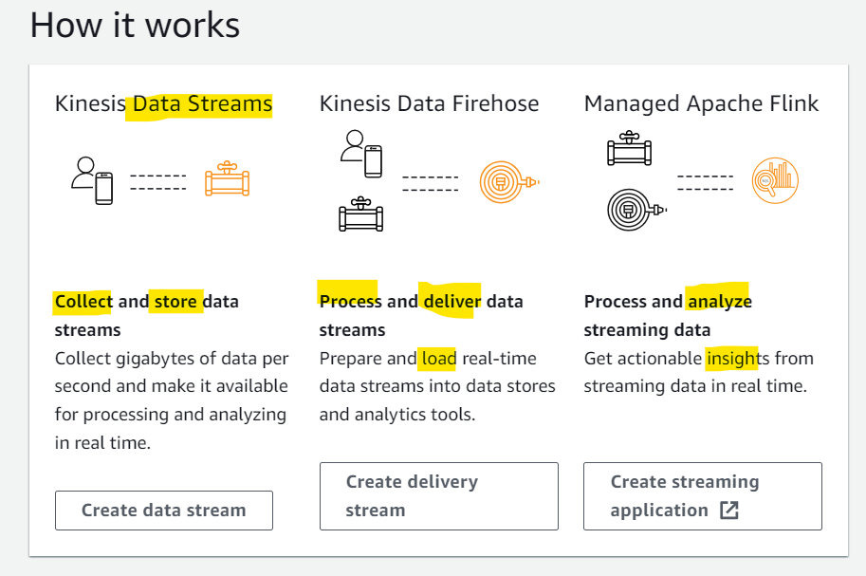Image resolution: width=866 pixels, height=576 pixels.
Task: Click the Create delivery stream button
Action: tap(439, 496)
